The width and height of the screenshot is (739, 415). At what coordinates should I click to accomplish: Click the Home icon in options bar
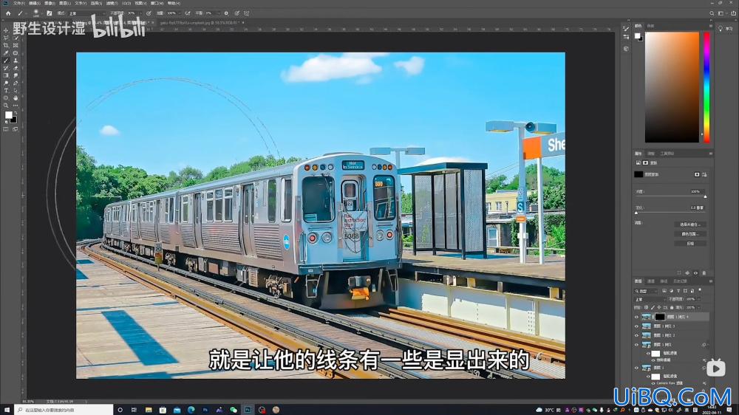8,13
